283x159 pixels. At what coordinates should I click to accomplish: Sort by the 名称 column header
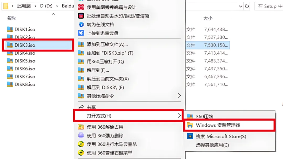click(11, 18)
